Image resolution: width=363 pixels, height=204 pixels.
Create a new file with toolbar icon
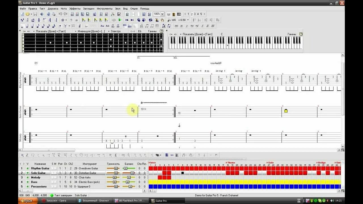click(22, 14)
